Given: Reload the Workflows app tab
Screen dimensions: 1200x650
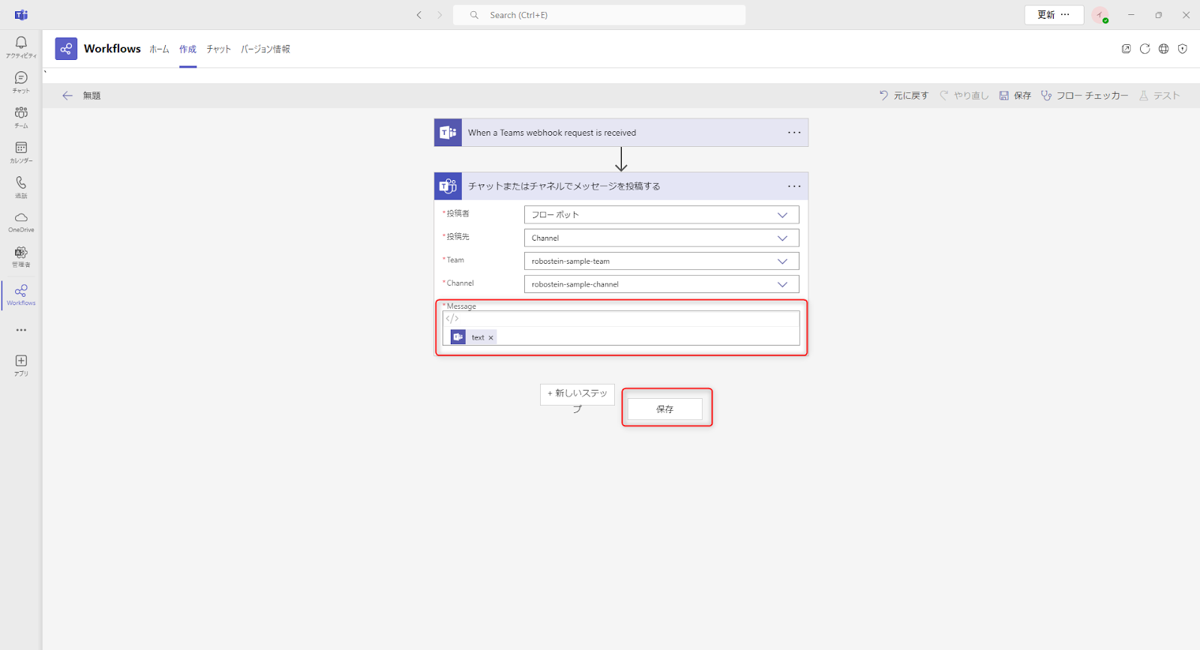Looking at the screenshot, I should click(x=1144, y=49).
